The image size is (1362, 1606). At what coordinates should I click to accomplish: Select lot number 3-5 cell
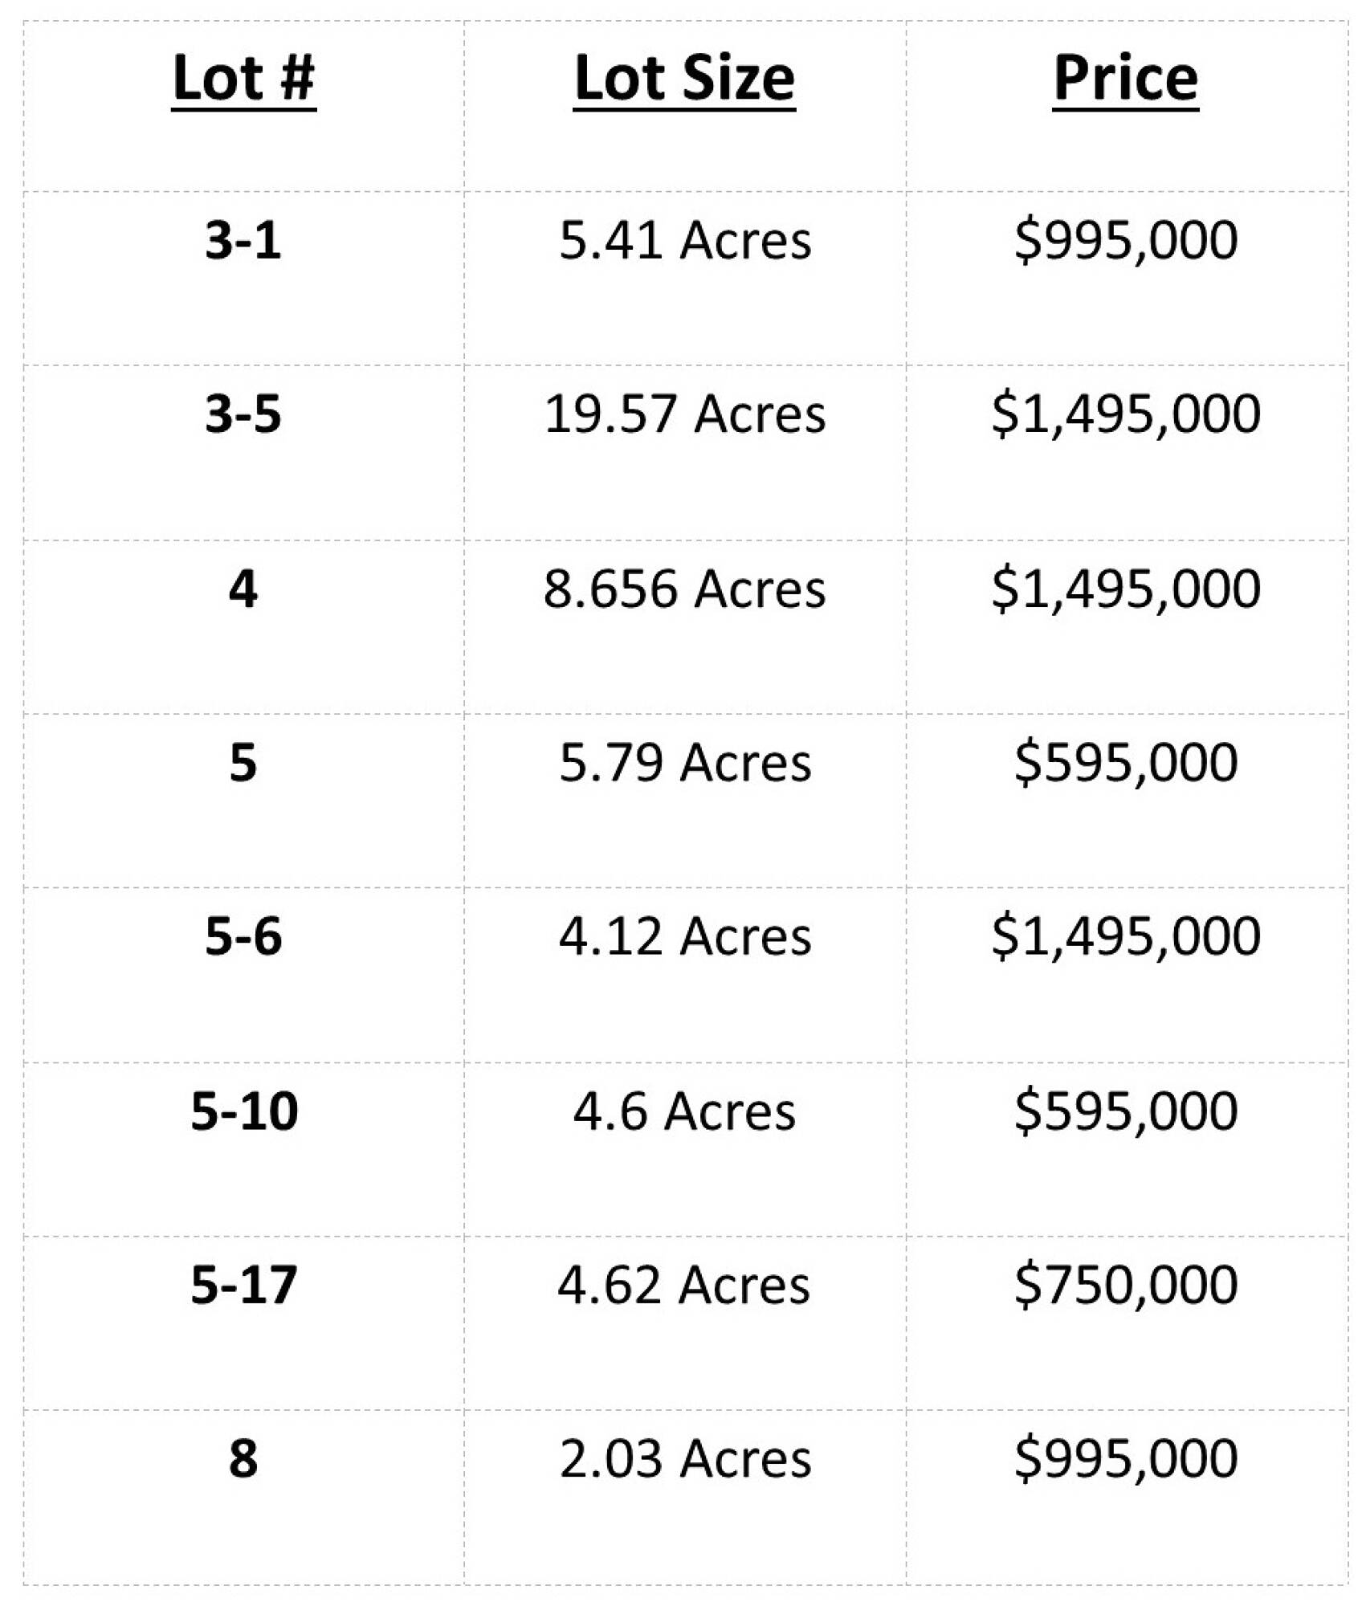pos(243,414)
